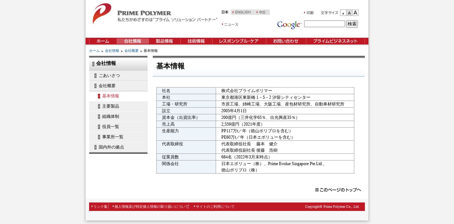Click red arrow icon beside 基本情報
Image resolution: width=454 pixels, height=224 pixels.
pos(99,96)
